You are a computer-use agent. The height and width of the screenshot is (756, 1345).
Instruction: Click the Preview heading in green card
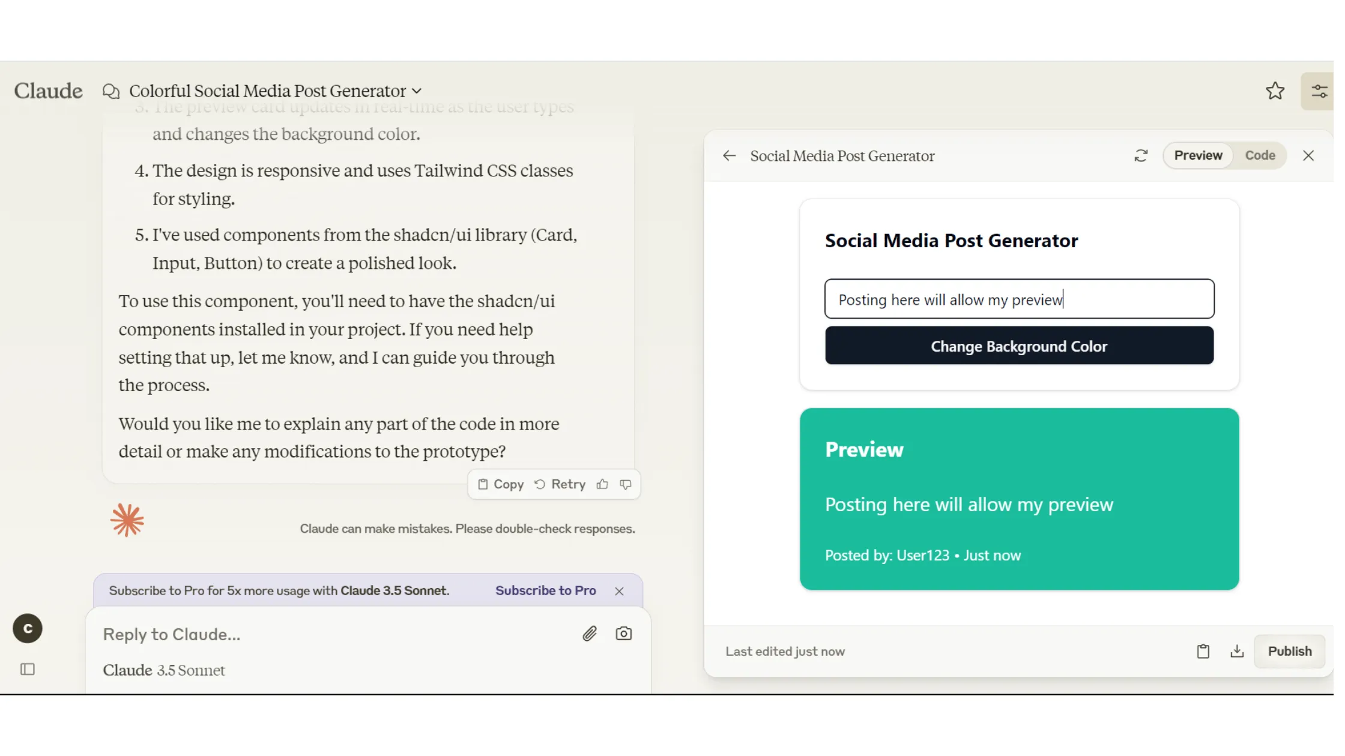[x=864, y=450]
